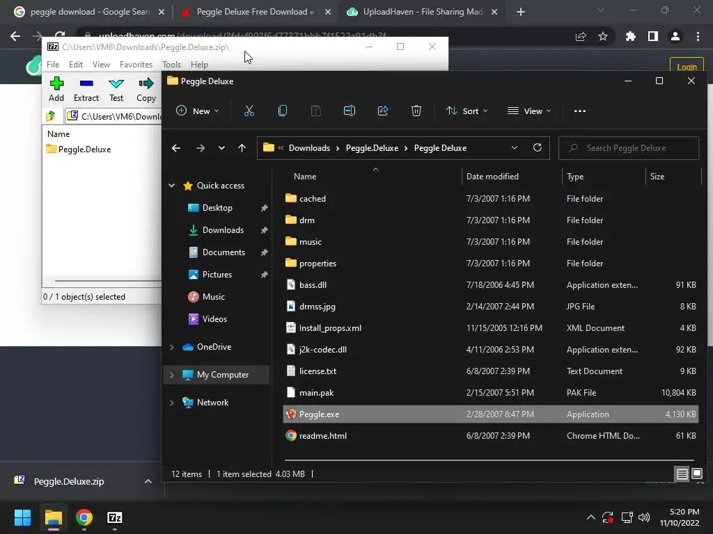Click File Explorer icon on taskbar
The width and height of the screenshot is (713, 534).
(x=53, y=517)
